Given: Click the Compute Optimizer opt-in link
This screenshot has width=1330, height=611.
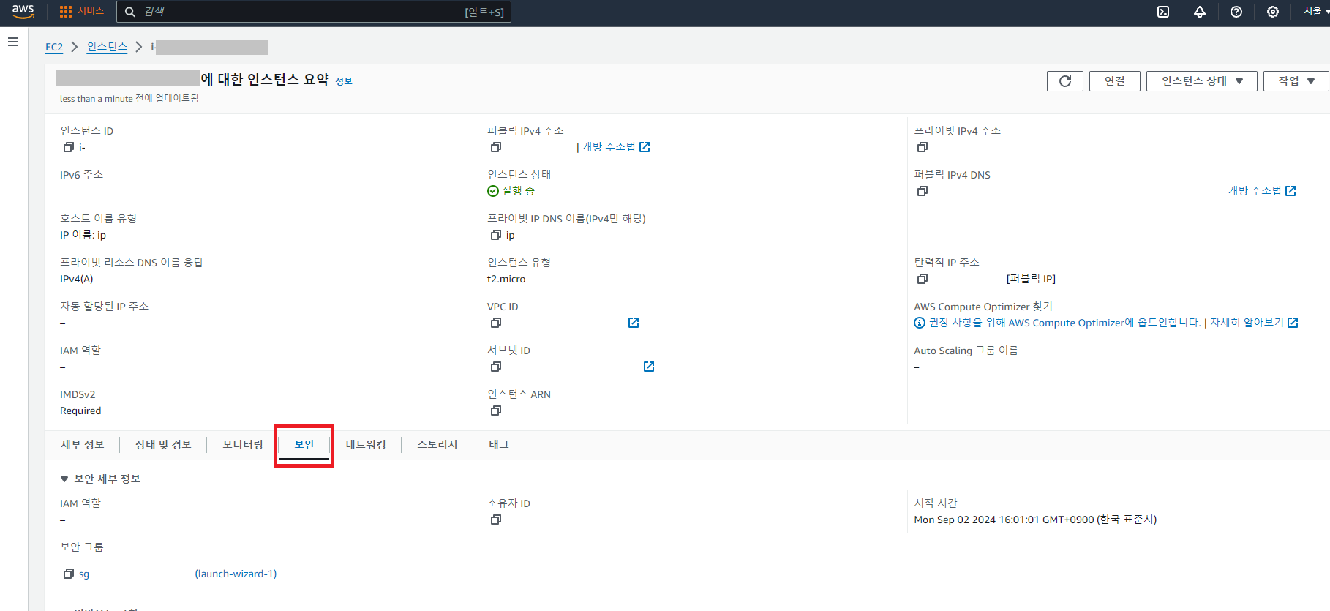Looking at the screenshot, I should (x=1065, y=323).
